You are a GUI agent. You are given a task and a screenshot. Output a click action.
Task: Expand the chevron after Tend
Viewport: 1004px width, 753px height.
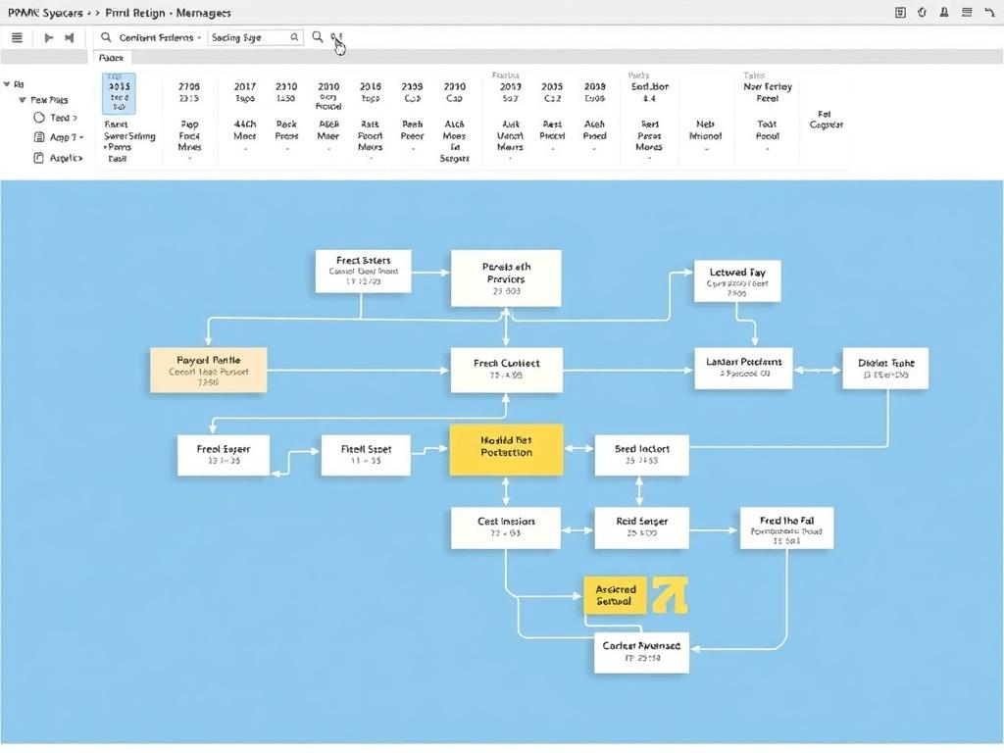(x=75, y=118)
